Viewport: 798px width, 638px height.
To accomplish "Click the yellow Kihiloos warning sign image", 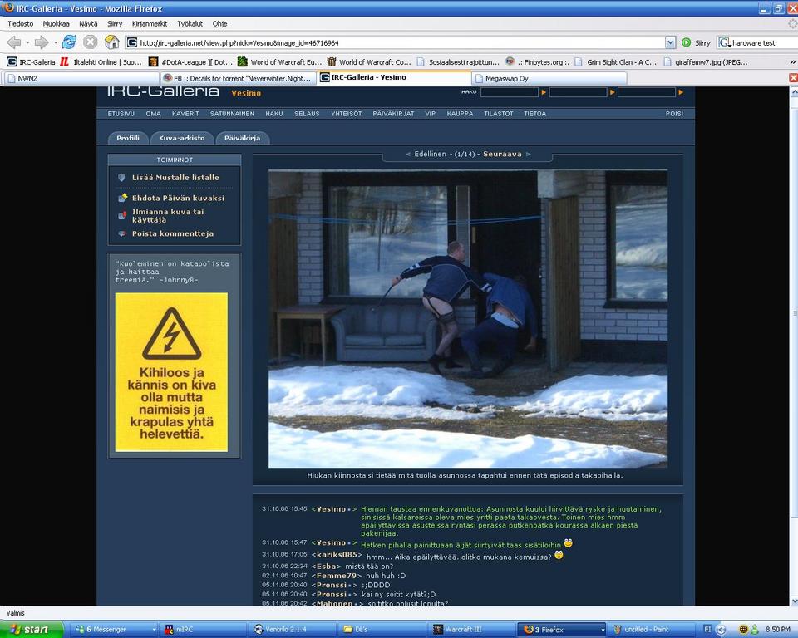I will (x=171, y=372).
